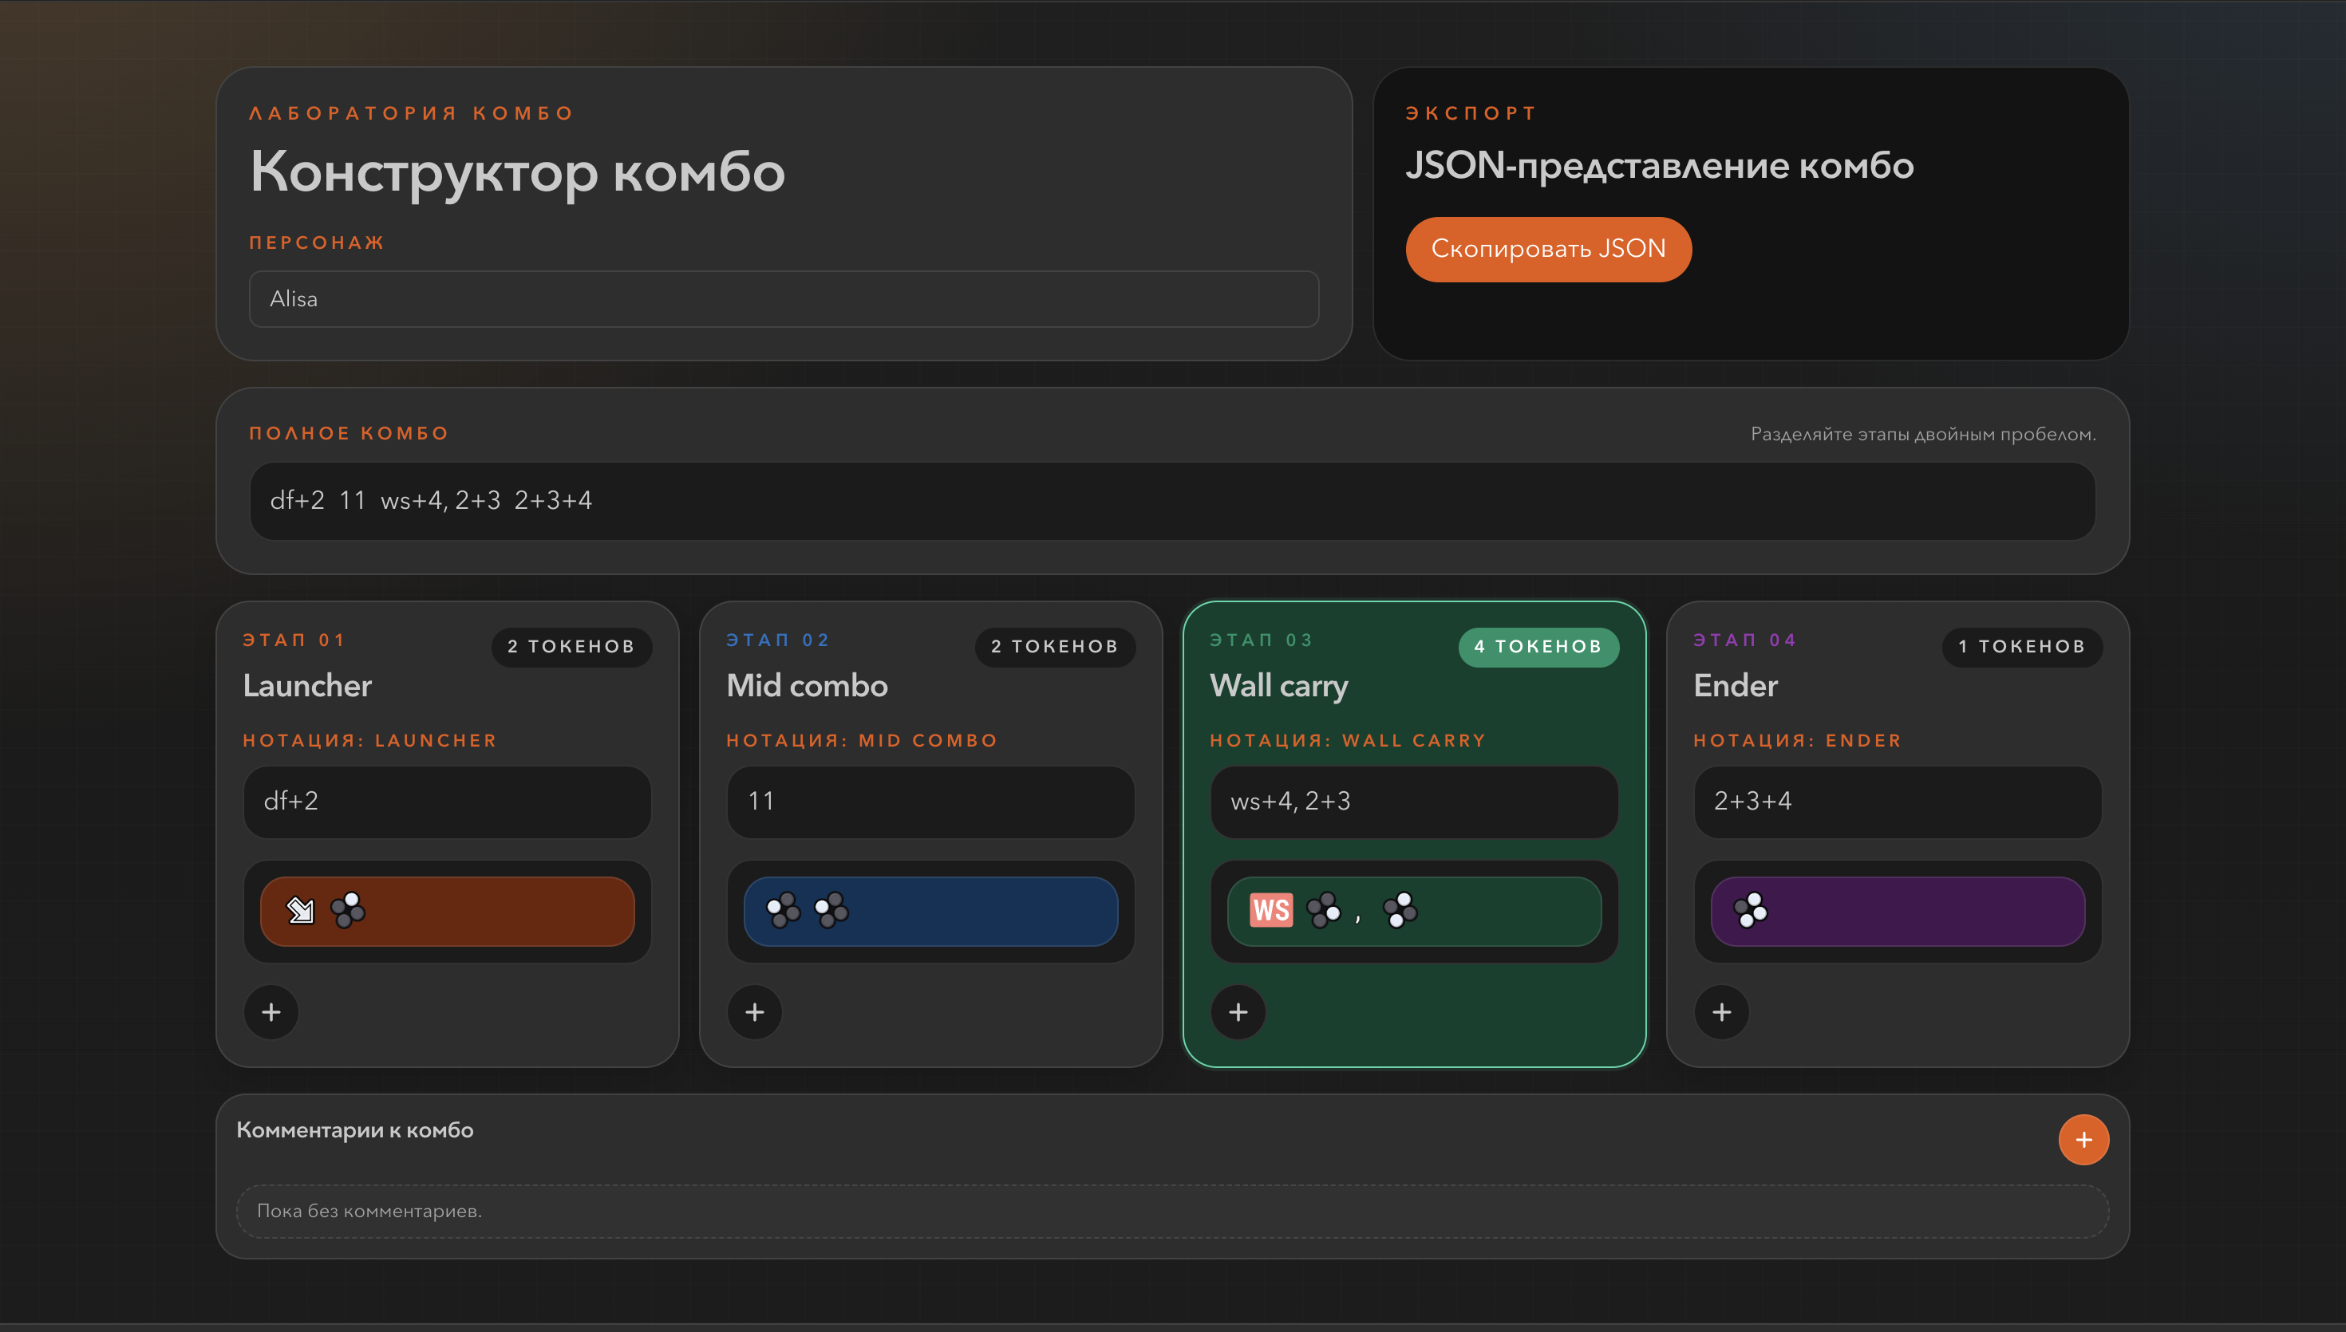Click the 1 токенов badge on Ender

(x=2022, y=647)
